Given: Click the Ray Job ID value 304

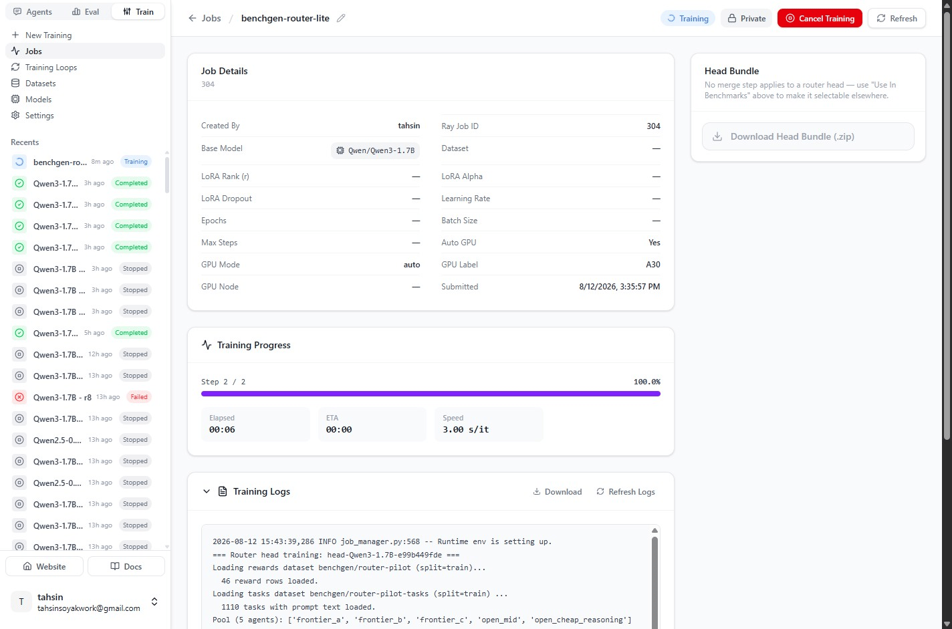Looking at the screenshot, I should click(x=654, y=126).
